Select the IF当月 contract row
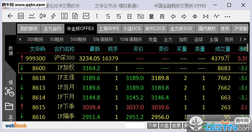The width and height of the screenshot is (252, 132). (133, 88)
